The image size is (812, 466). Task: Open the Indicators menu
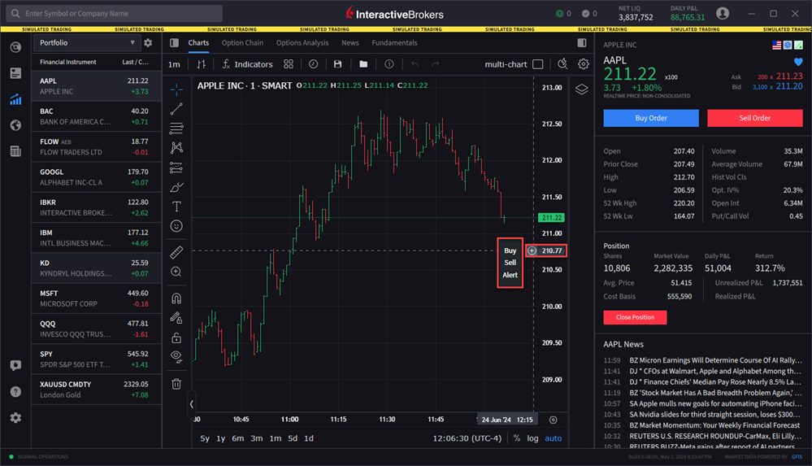(x=248, y=64)
